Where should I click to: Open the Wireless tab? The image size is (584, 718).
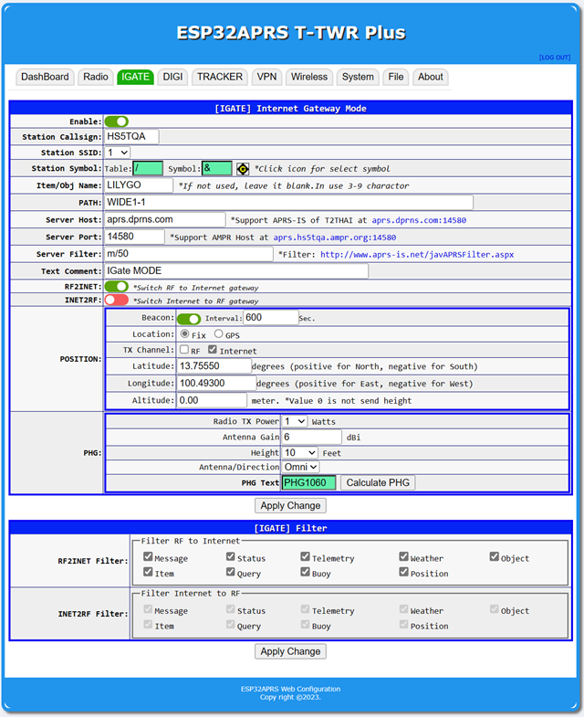click(309, 77)
